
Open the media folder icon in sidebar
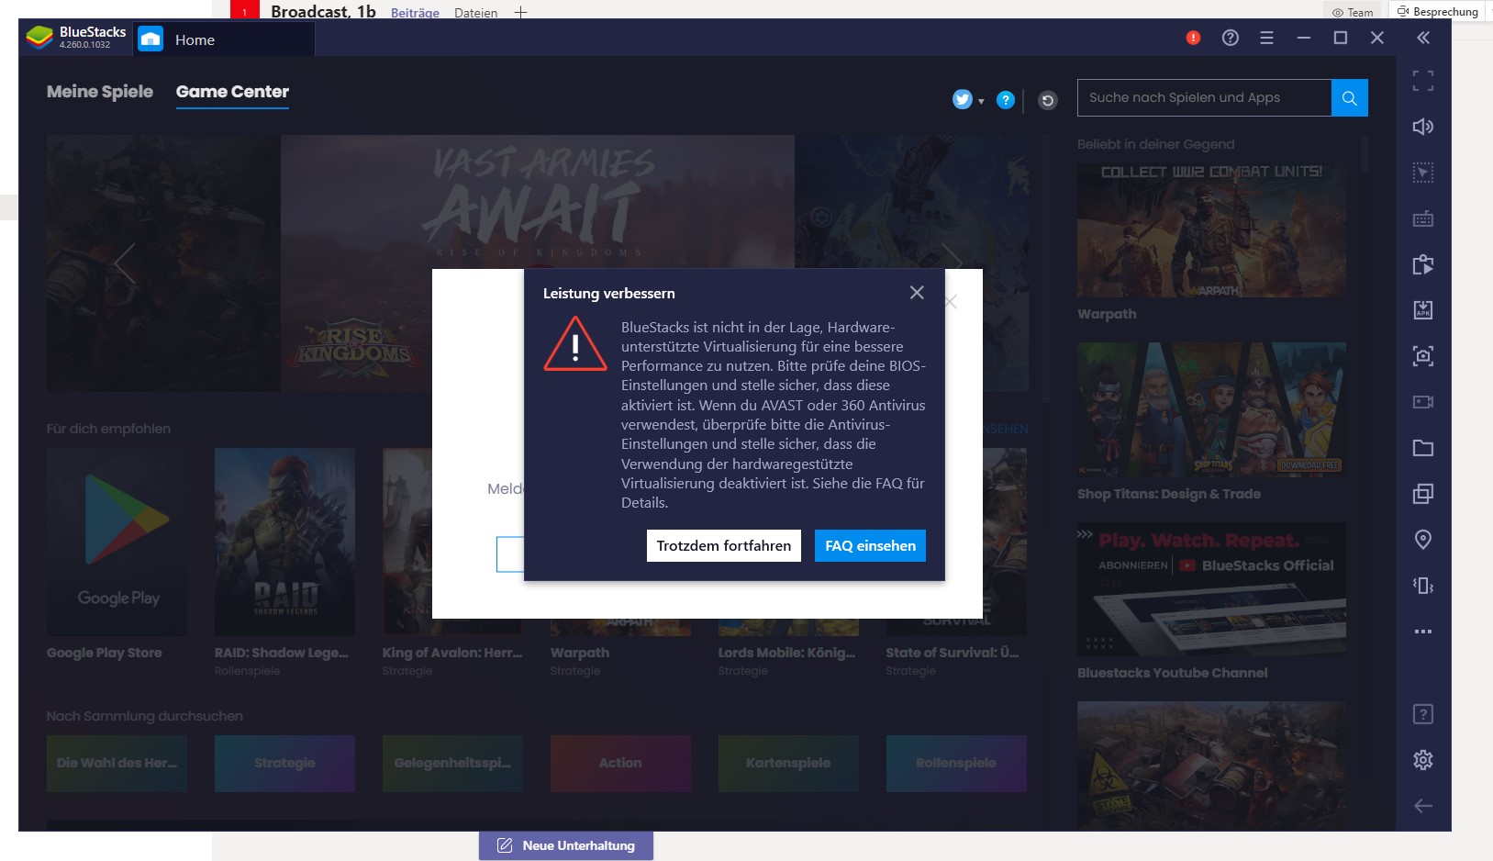(1422, 448)
